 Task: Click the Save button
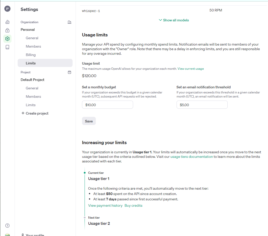(x=89, y=121)
